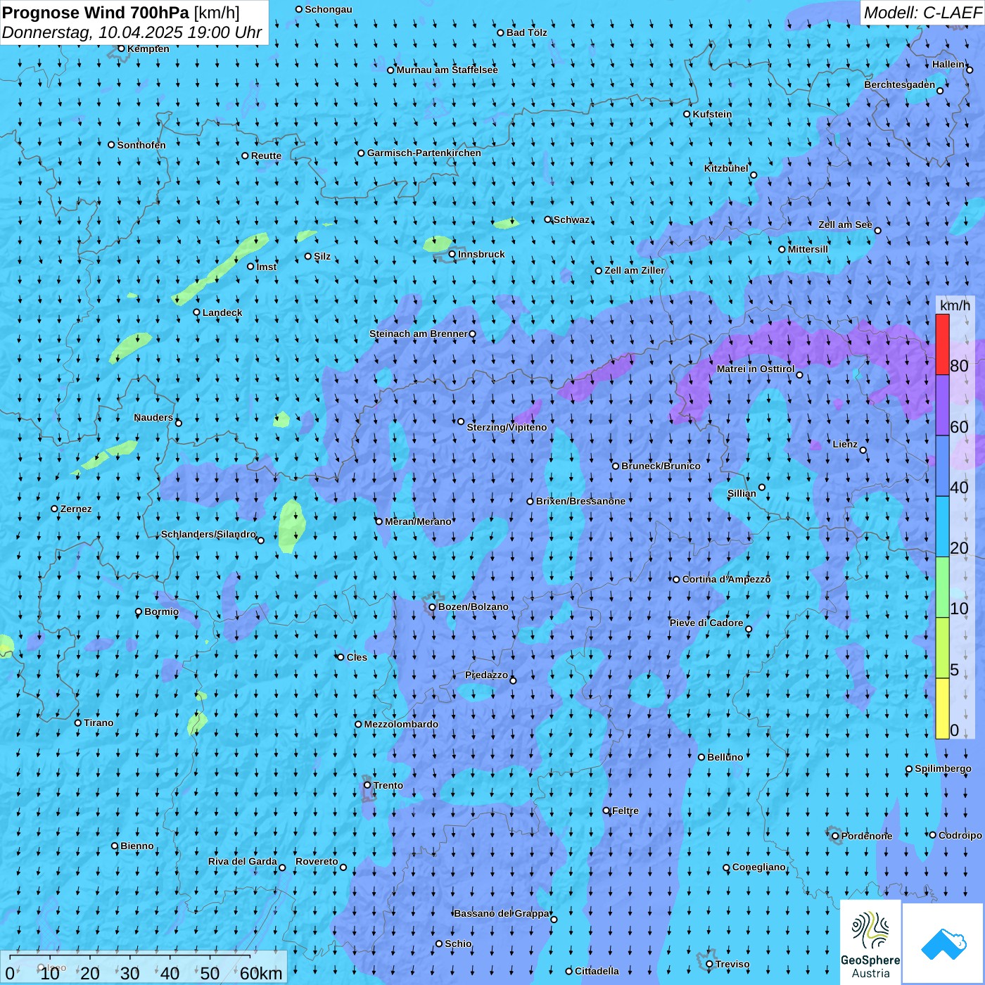Click the 'Schwaz' label
This screenshot has width=985, height=985.
point(571,220)
